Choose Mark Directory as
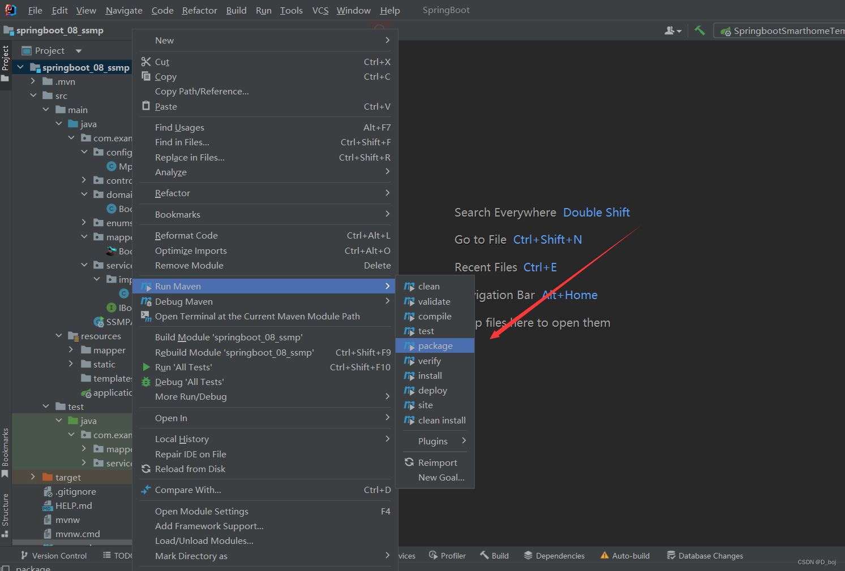 point(265,556)
